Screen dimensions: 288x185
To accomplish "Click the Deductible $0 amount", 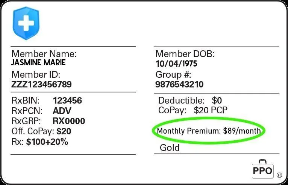I will coord(217,101).
